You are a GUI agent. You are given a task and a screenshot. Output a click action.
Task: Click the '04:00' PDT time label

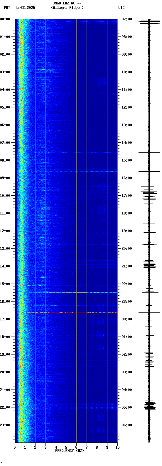pos(5,90)
